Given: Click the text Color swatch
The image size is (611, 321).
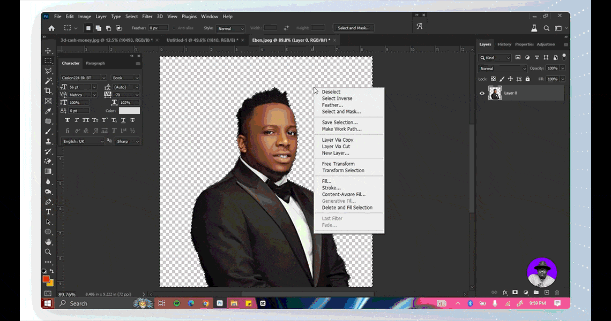Looking at the screenshot, I should 129,111.
